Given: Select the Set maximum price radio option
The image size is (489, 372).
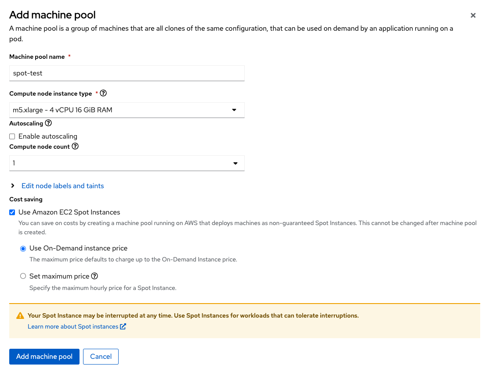Looking at the screenshot, I should (23, 276).
